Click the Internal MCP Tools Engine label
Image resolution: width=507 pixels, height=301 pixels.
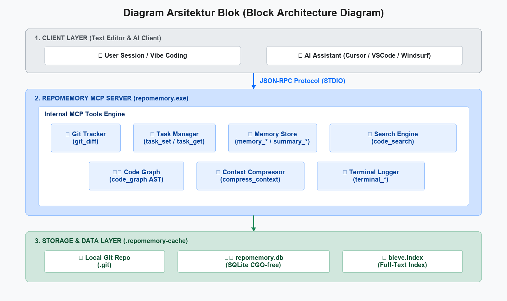click(x=85, y=114)
